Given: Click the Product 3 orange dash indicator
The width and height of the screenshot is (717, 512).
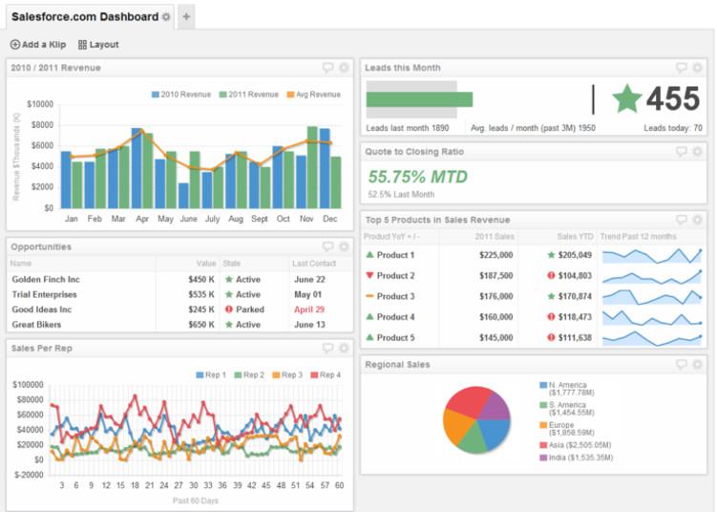Looking at the screenshot, I should coord(369,296).
